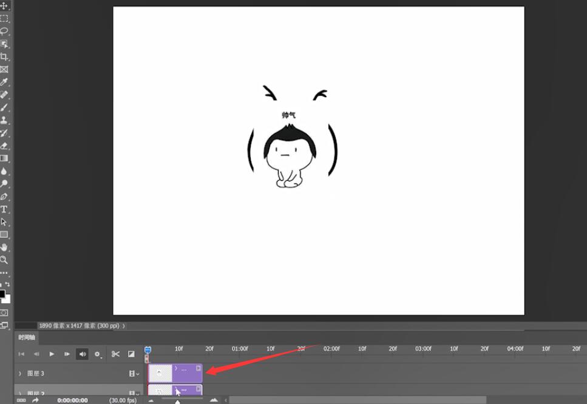Select the History Brush tool

pyautogui.click(x=4, y=133)
